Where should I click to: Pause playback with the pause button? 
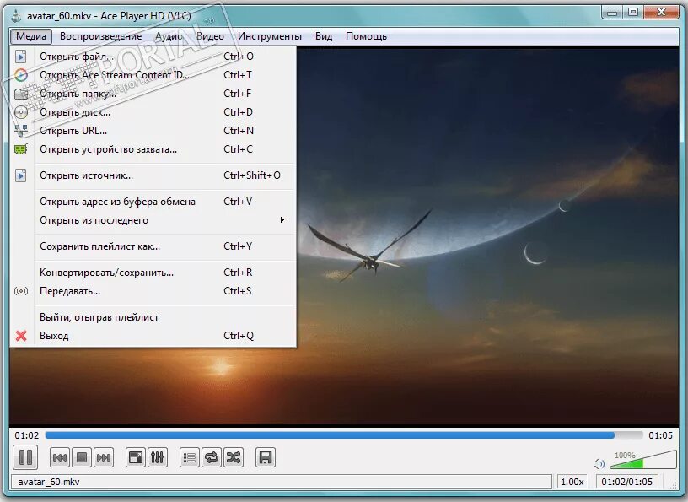pyautogui.click(x=25, y=457)
